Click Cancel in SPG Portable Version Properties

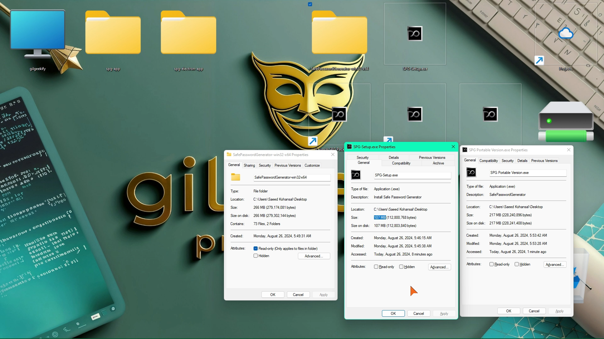tap(534, 311)
